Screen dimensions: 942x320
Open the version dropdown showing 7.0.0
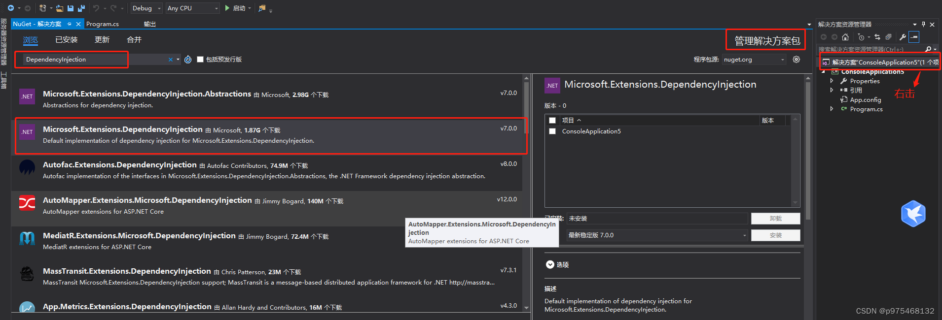(657, 235)
